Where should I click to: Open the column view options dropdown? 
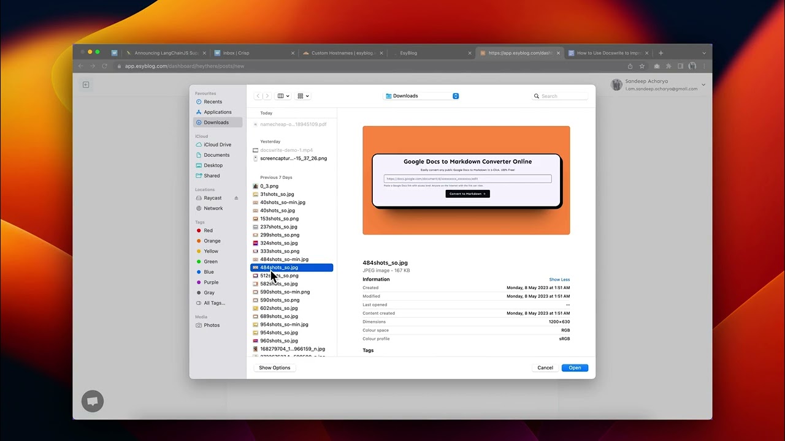[283, 96]
